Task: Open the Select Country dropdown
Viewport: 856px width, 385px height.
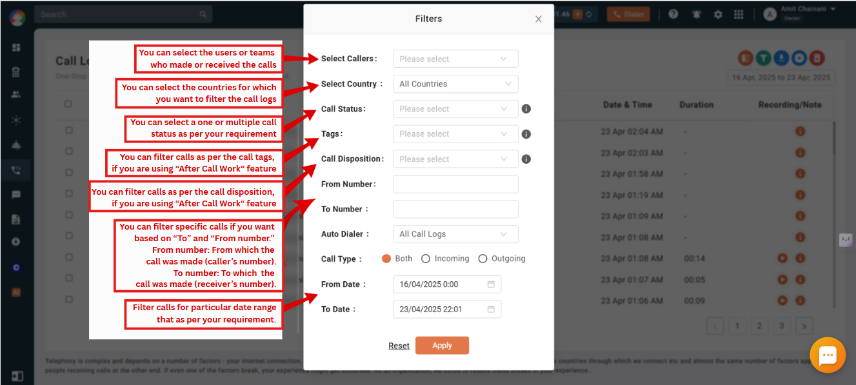Action: click(455, 84)
